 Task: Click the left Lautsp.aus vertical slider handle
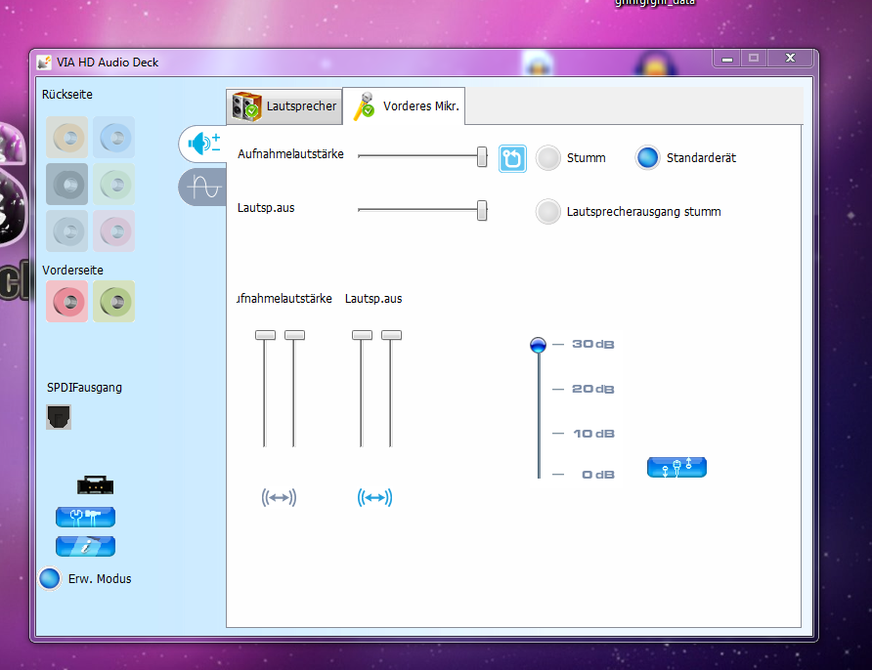point(362,335)
